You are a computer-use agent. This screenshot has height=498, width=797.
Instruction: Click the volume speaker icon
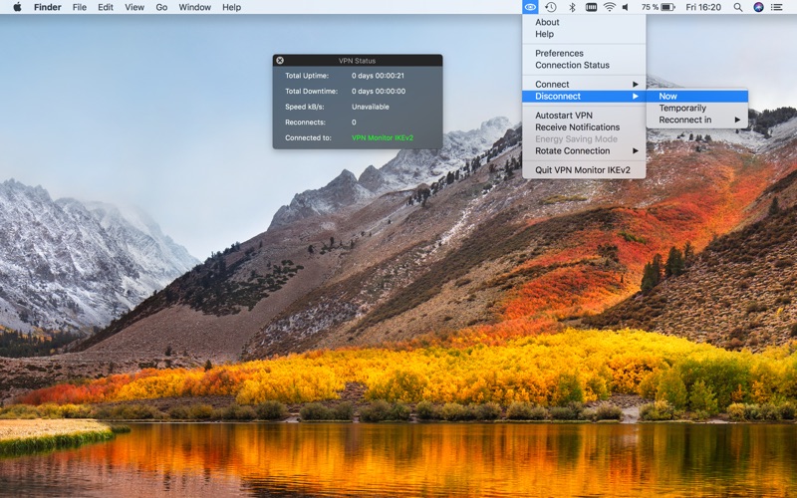point(626,7)
